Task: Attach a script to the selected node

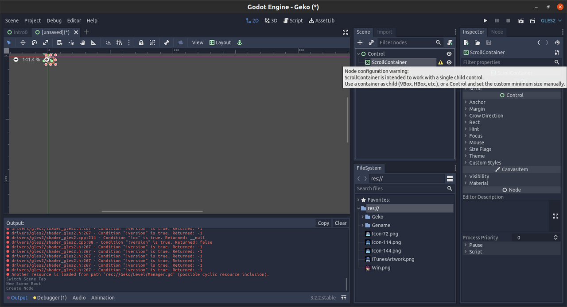Action: point(450,42)
